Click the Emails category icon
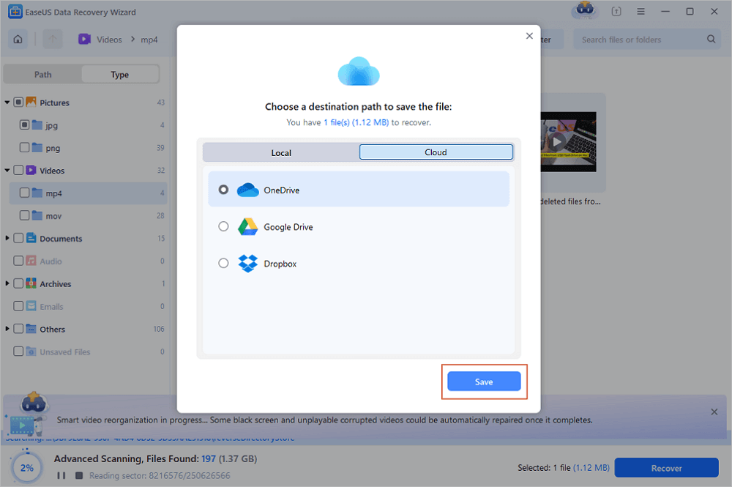Screen dimensions: 732x487 pos(31,306)
